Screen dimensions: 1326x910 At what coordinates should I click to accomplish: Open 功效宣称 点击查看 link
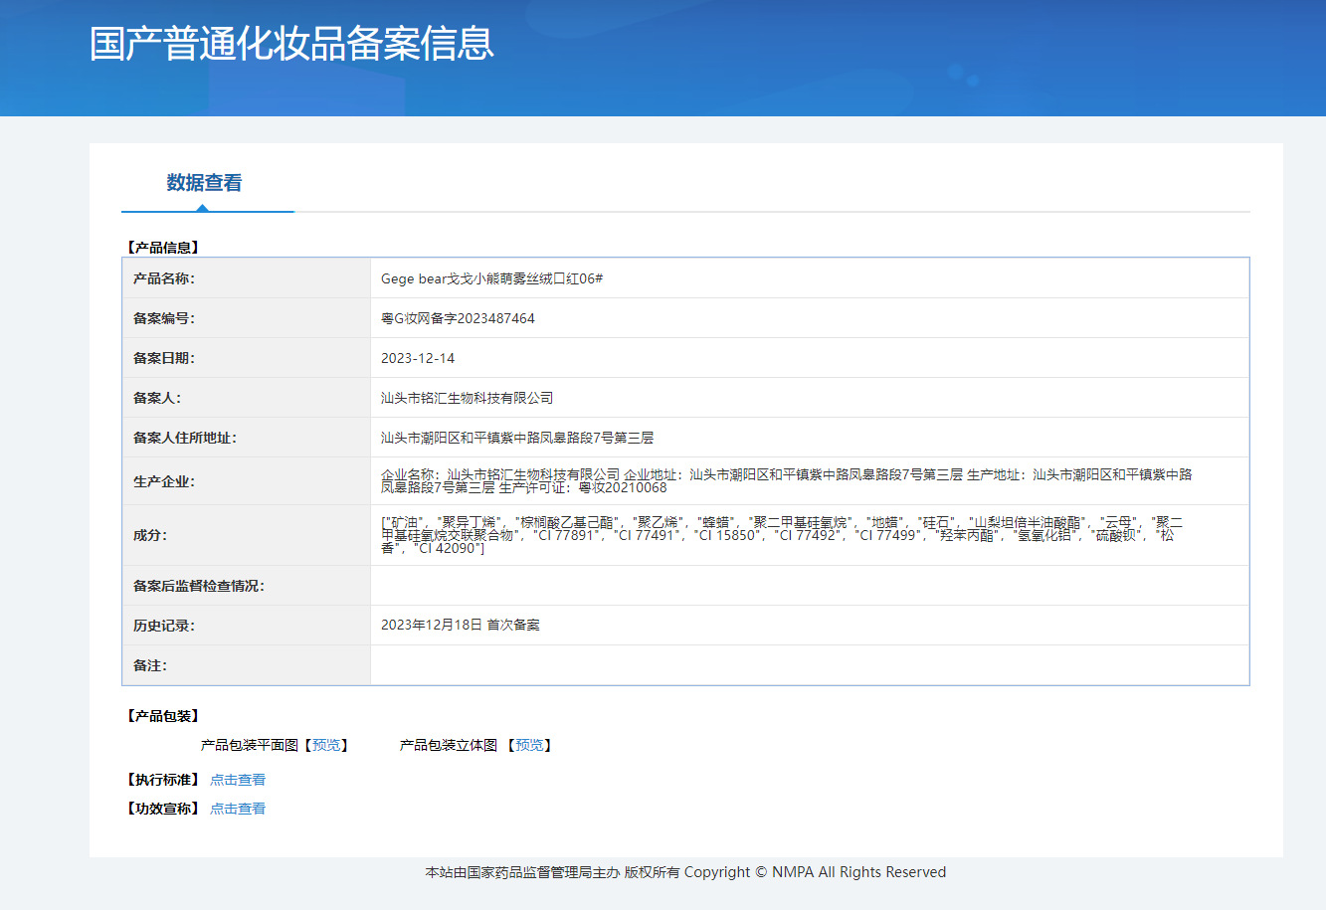(238, 809)
